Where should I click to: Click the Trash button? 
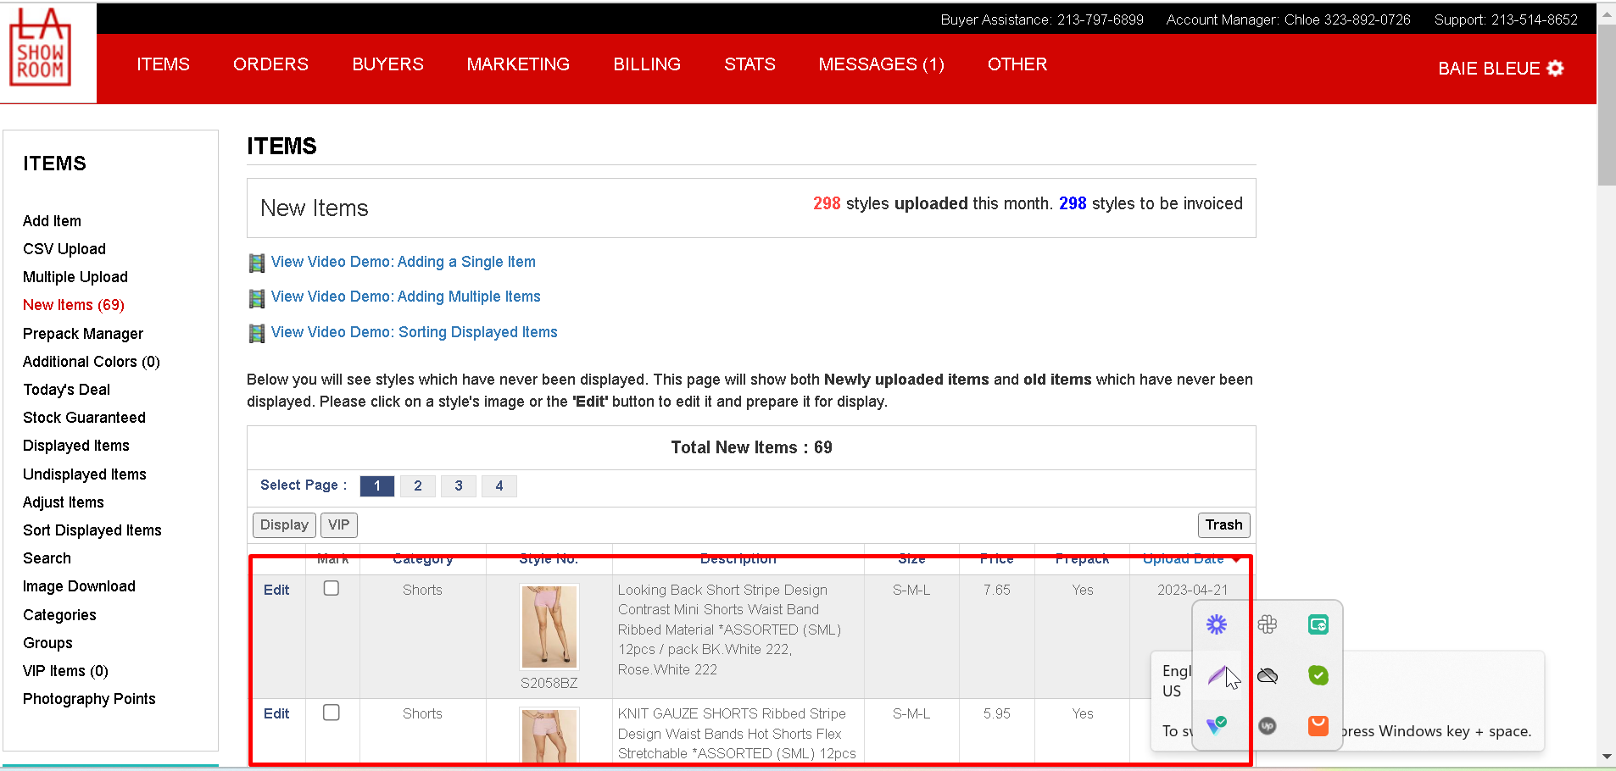pos(1224,525)
